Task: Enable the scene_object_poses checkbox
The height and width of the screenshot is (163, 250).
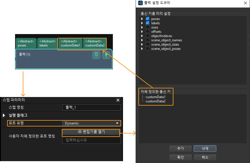Action: coord(148,49)
